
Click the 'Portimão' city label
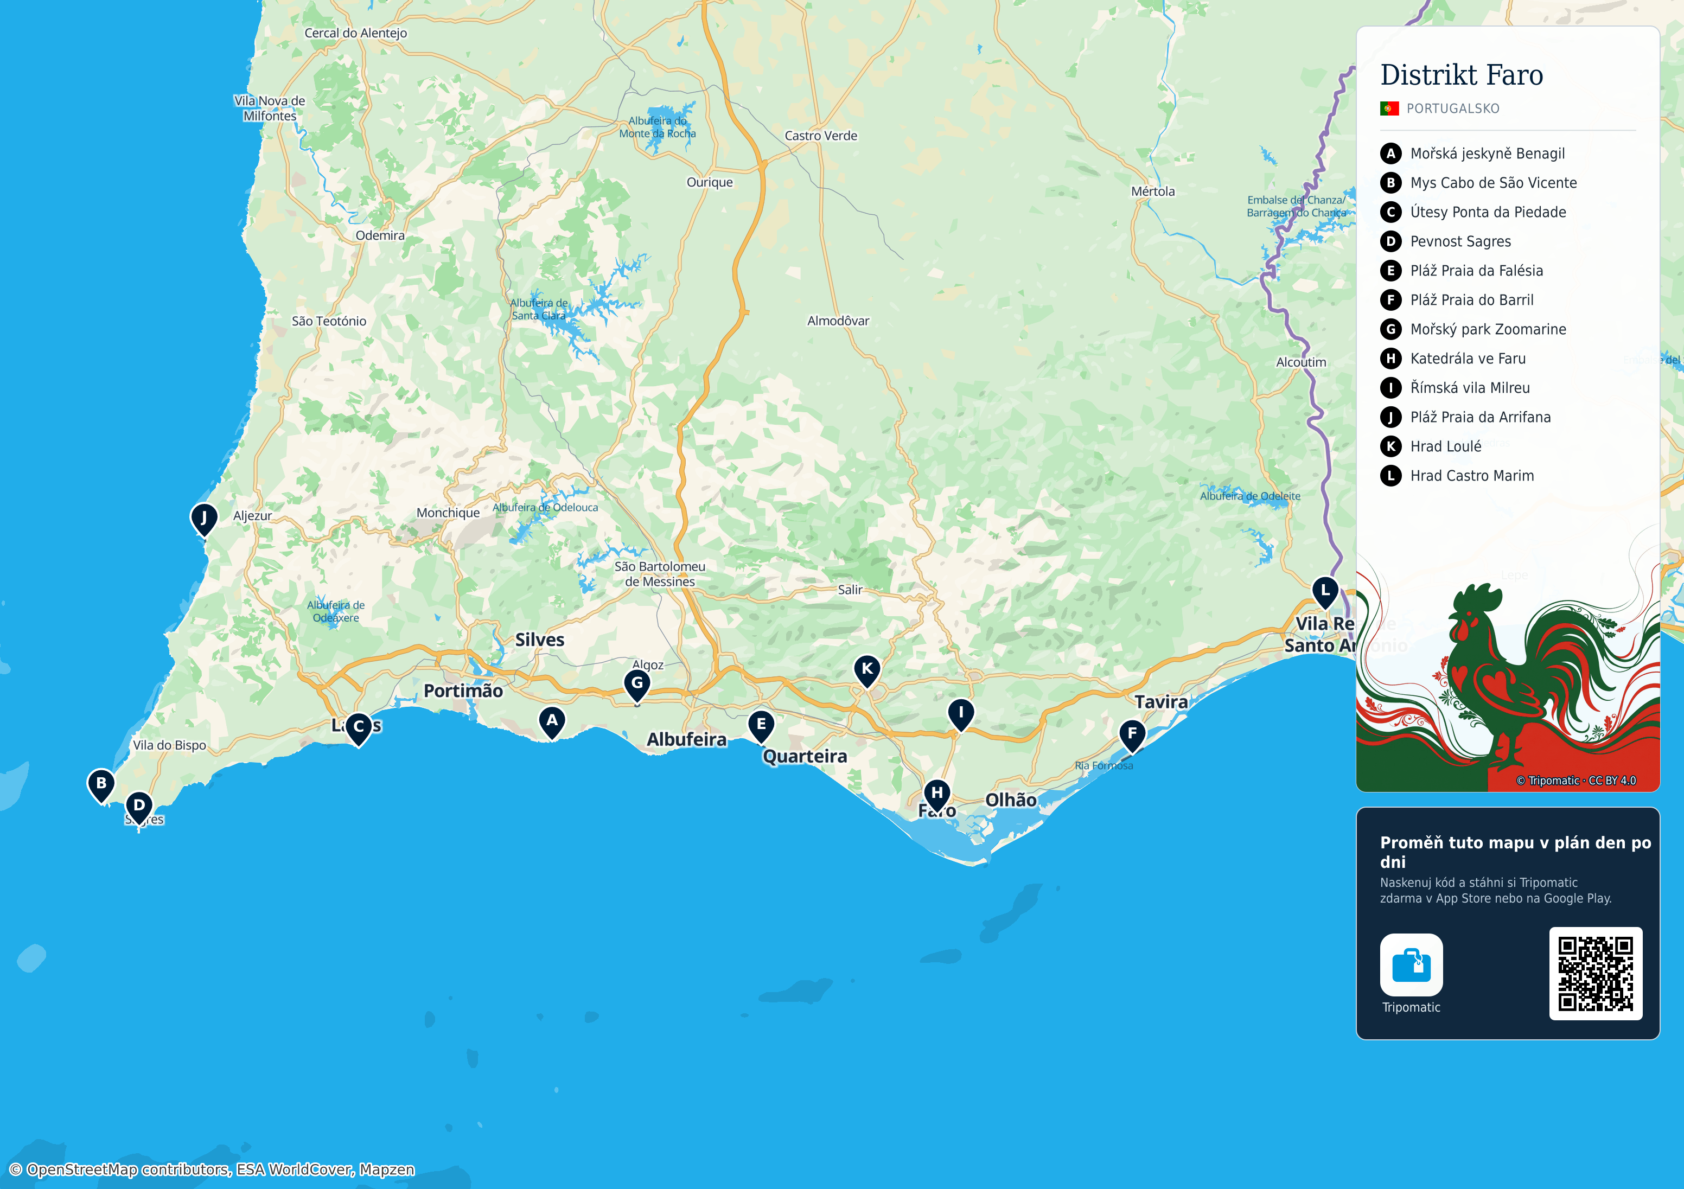click(x=463, y=691)
